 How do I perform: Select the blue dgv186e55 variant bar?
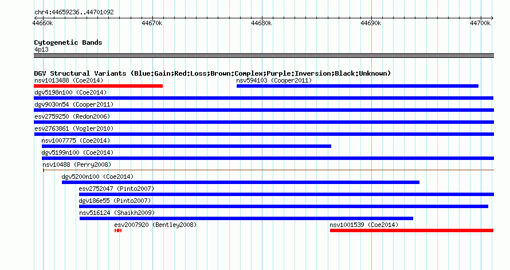tap(284, 206)
